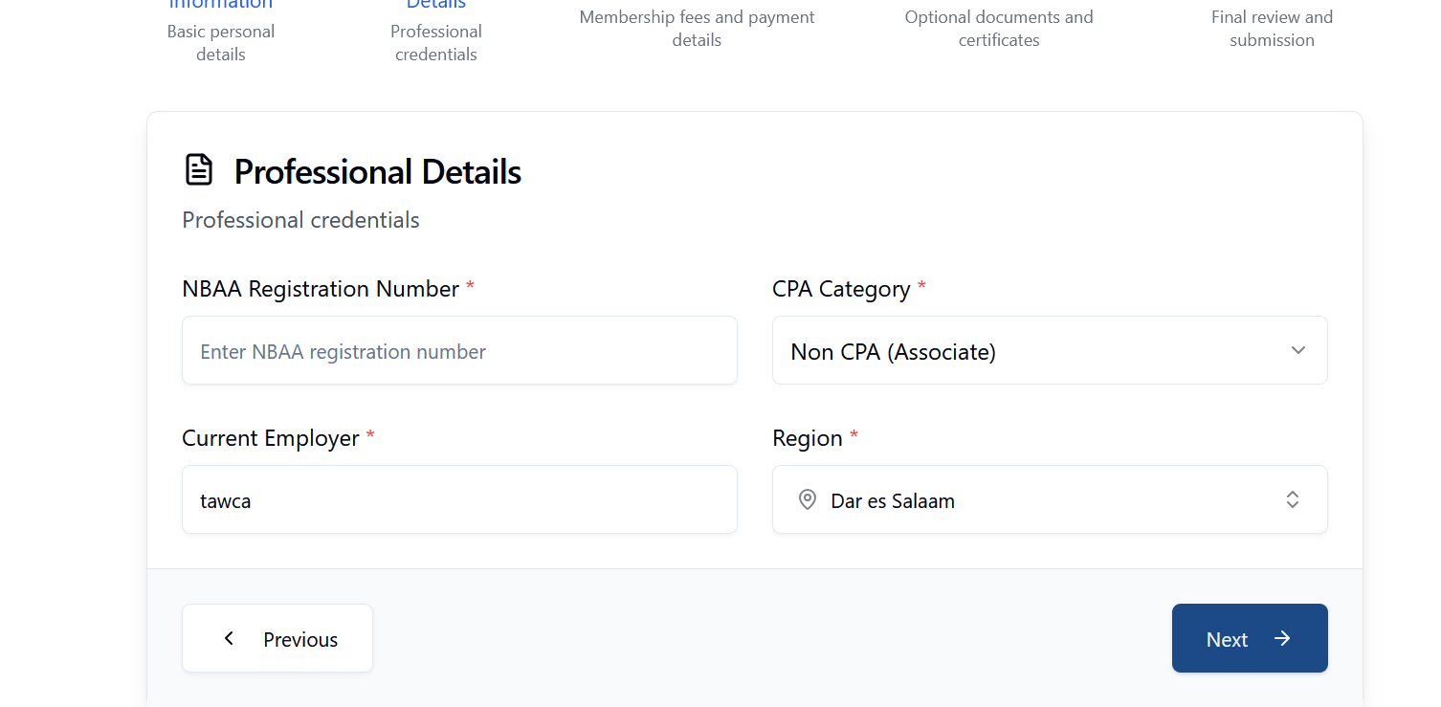
Task: Switch to Final review and submission step
Action: (1272, 29)
